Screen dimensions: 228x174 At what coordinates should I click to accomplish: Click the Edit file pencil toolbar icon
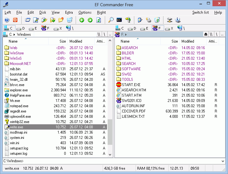[x=36, y=20]
